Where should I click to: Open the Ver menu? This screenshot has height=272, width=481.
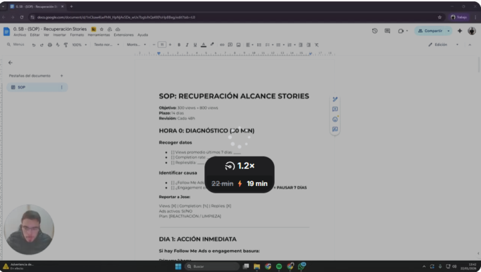46,35
